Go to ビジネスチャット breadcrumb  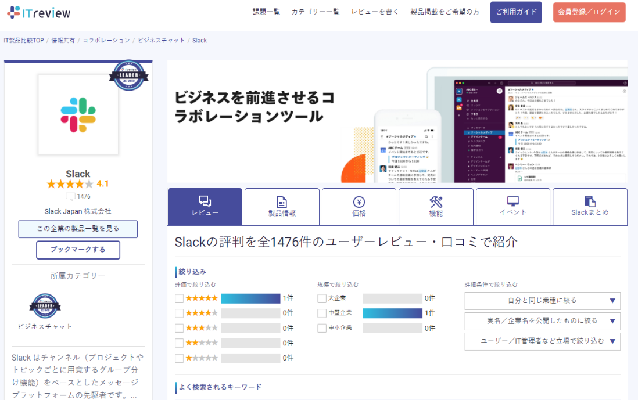click(x=161, y=41)
